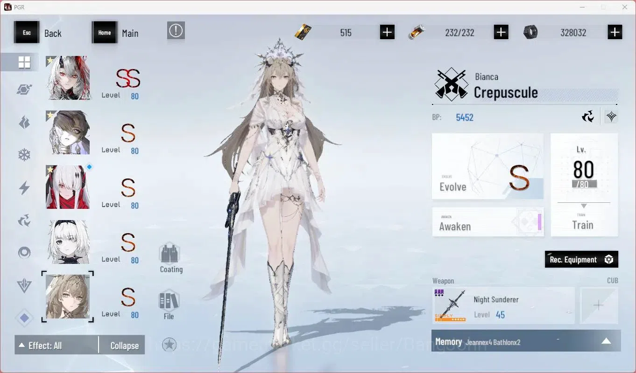636x373 pixels.
Task: Add a CUB in empty slot
Action: pos(599,305)
